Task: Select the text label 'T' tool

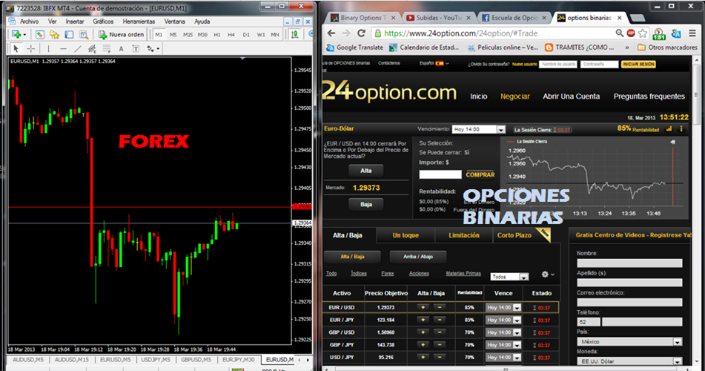Action: pos(136,48)
